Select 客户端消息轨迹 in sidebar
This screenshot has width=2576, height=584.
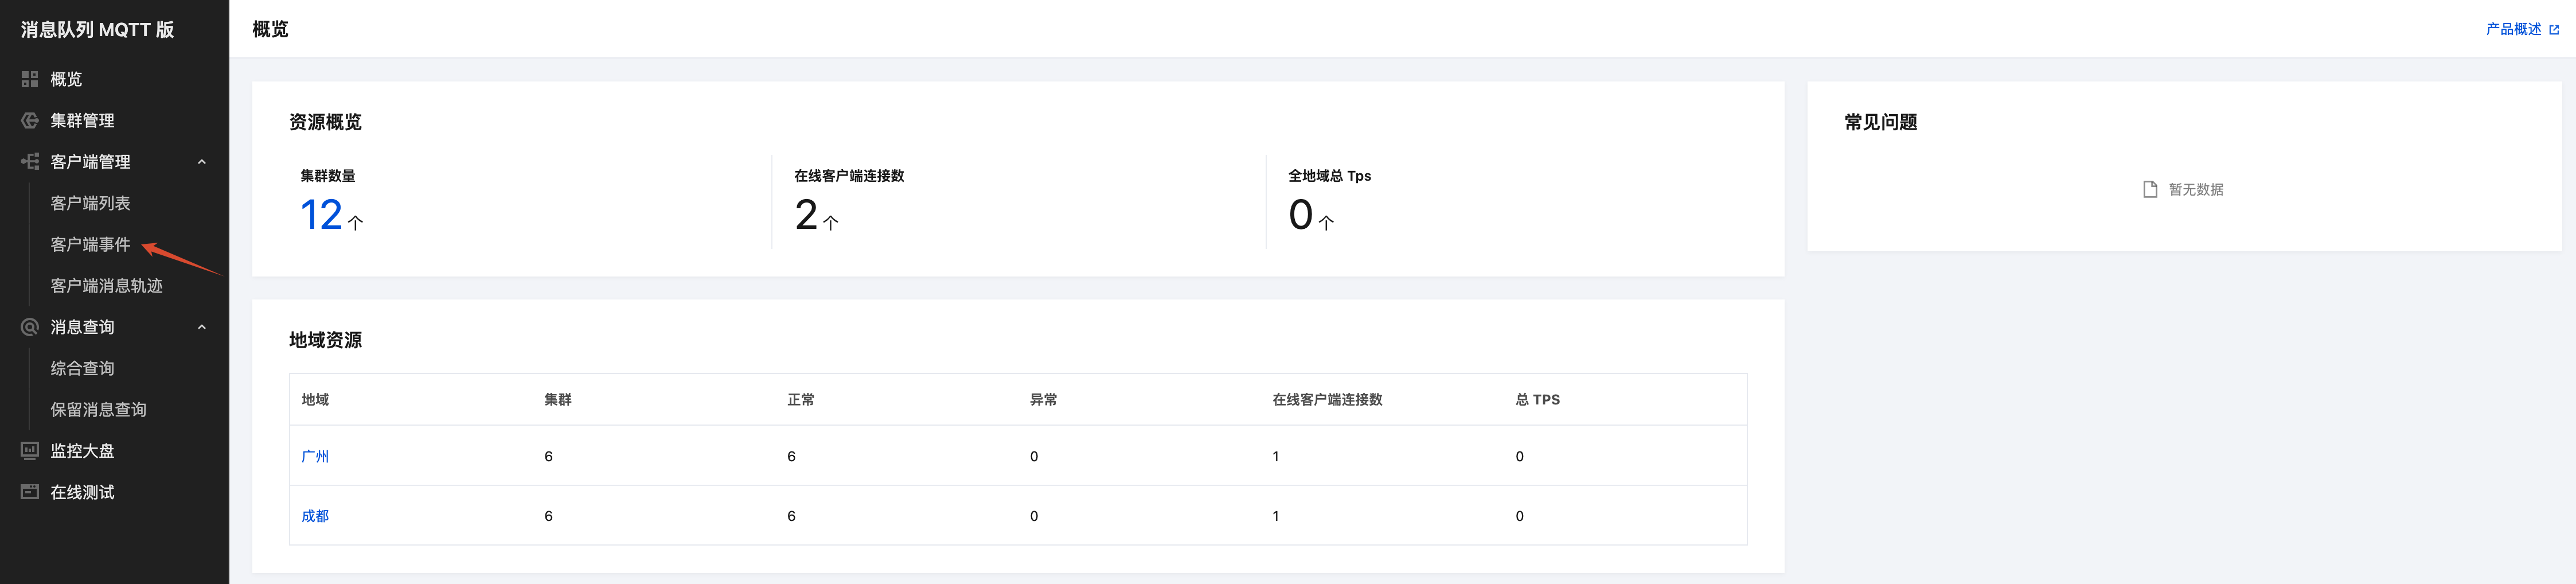pos(107,286)
